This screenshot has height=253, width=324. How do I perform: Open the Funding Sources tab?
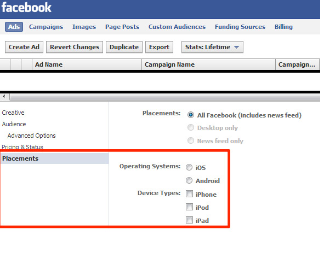(x=240, y=27)
